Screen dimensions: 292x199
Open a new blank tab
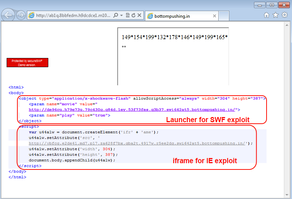(x=224, y=16)
